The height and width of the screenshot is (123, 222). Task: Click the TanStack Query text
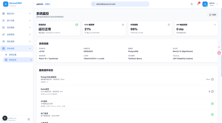click(135, 59)
